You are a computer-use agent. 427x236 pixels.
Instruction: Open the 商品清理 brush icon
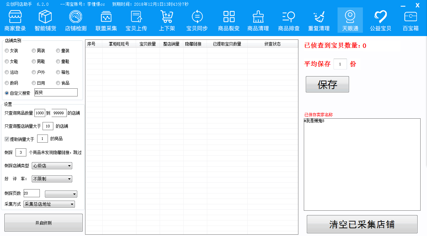click(258, 21)
